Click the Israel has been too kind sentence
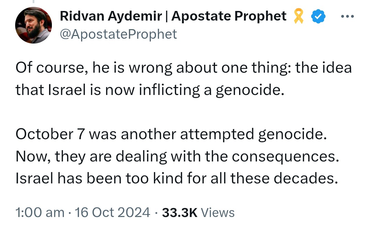This screenshot has height=231, width=371. click(x=177, y=178)
